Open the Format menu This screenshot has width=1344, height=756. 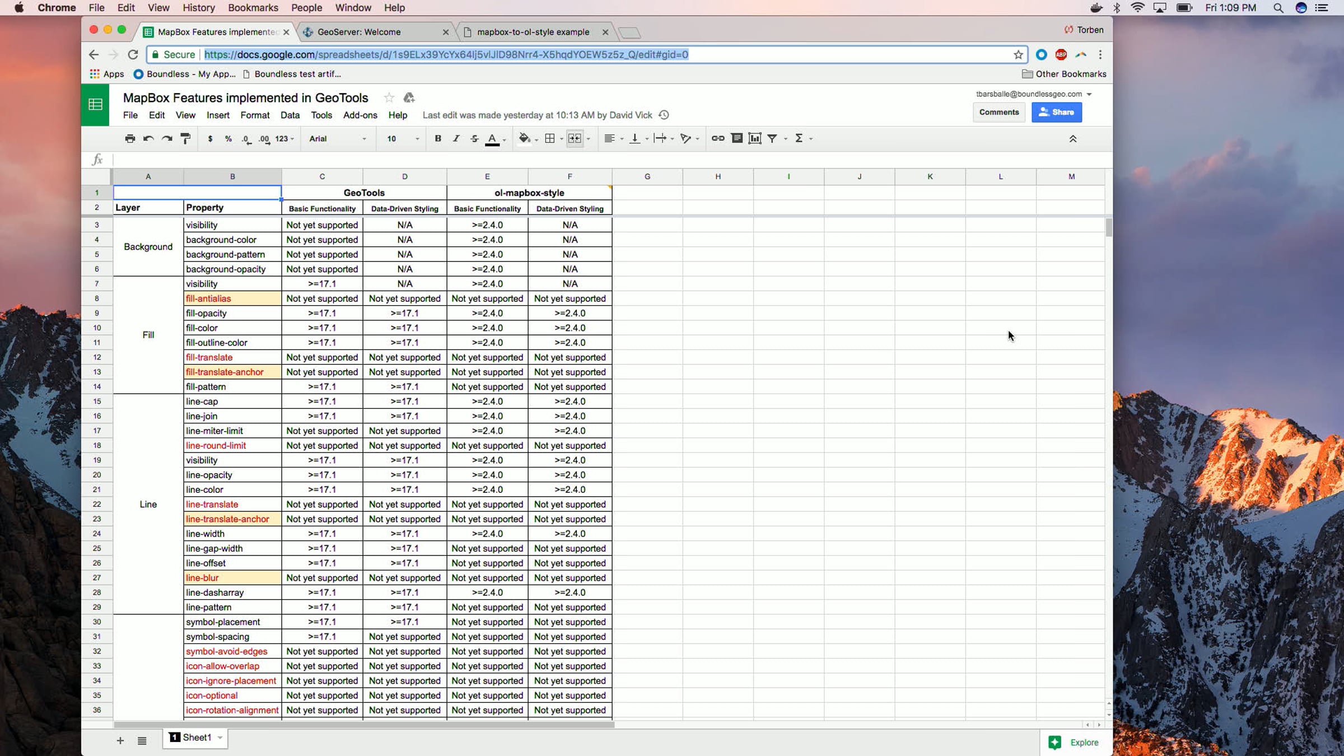tap(255, 115)
